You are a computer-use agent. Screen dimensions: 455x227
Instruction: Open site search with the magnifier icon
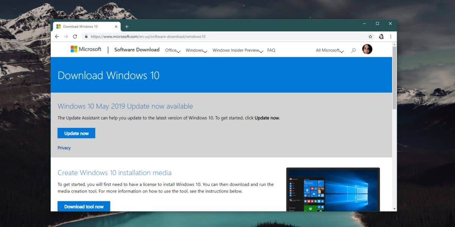pyautogui.click(x=353, y=50)
